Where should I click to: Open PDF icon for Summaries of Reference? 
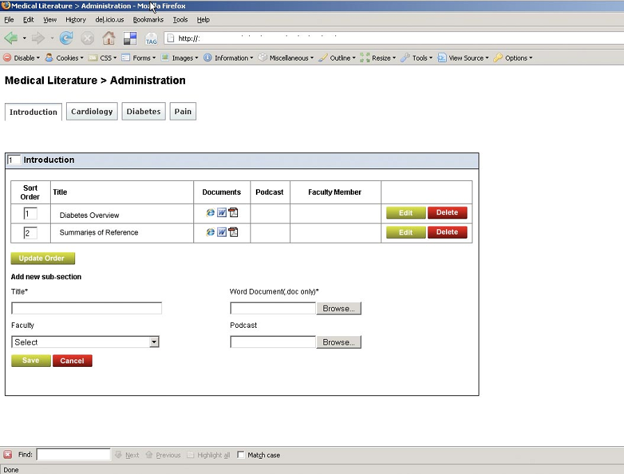pyautogui.click(x=233, y=232)
